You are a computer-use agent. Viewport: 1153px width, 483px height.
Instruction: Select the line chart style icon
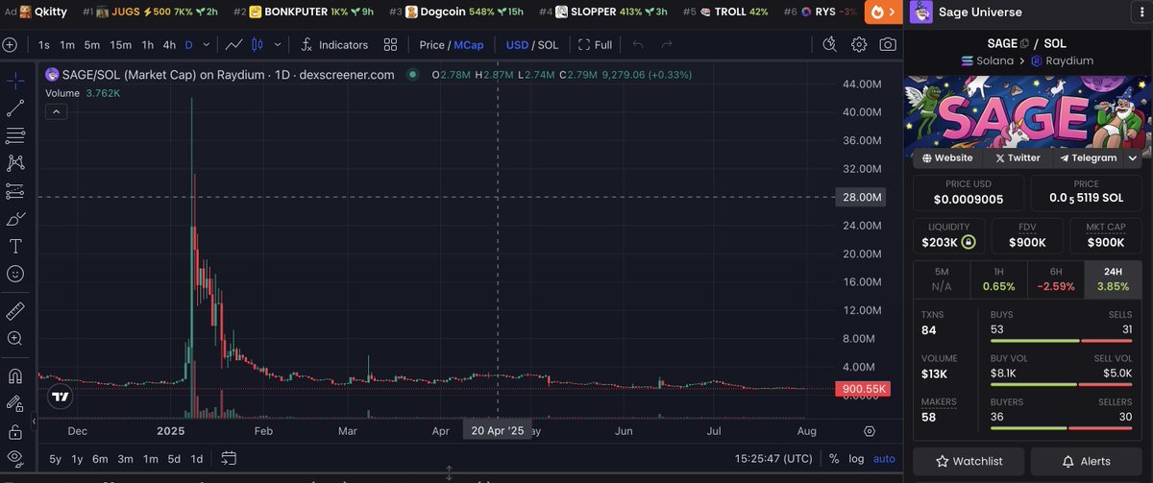[x=233, y=45]
